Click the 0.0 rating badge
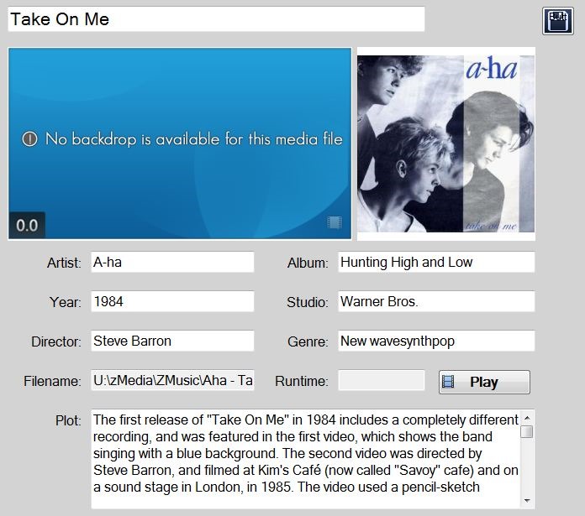Image resolution: width=585 pixels, height=516 pixels. point(27,225)
